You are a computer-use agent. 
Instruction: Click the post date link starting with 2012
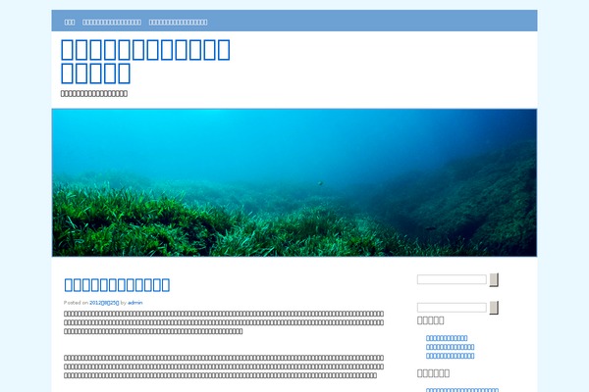click(x=104, y=303)
